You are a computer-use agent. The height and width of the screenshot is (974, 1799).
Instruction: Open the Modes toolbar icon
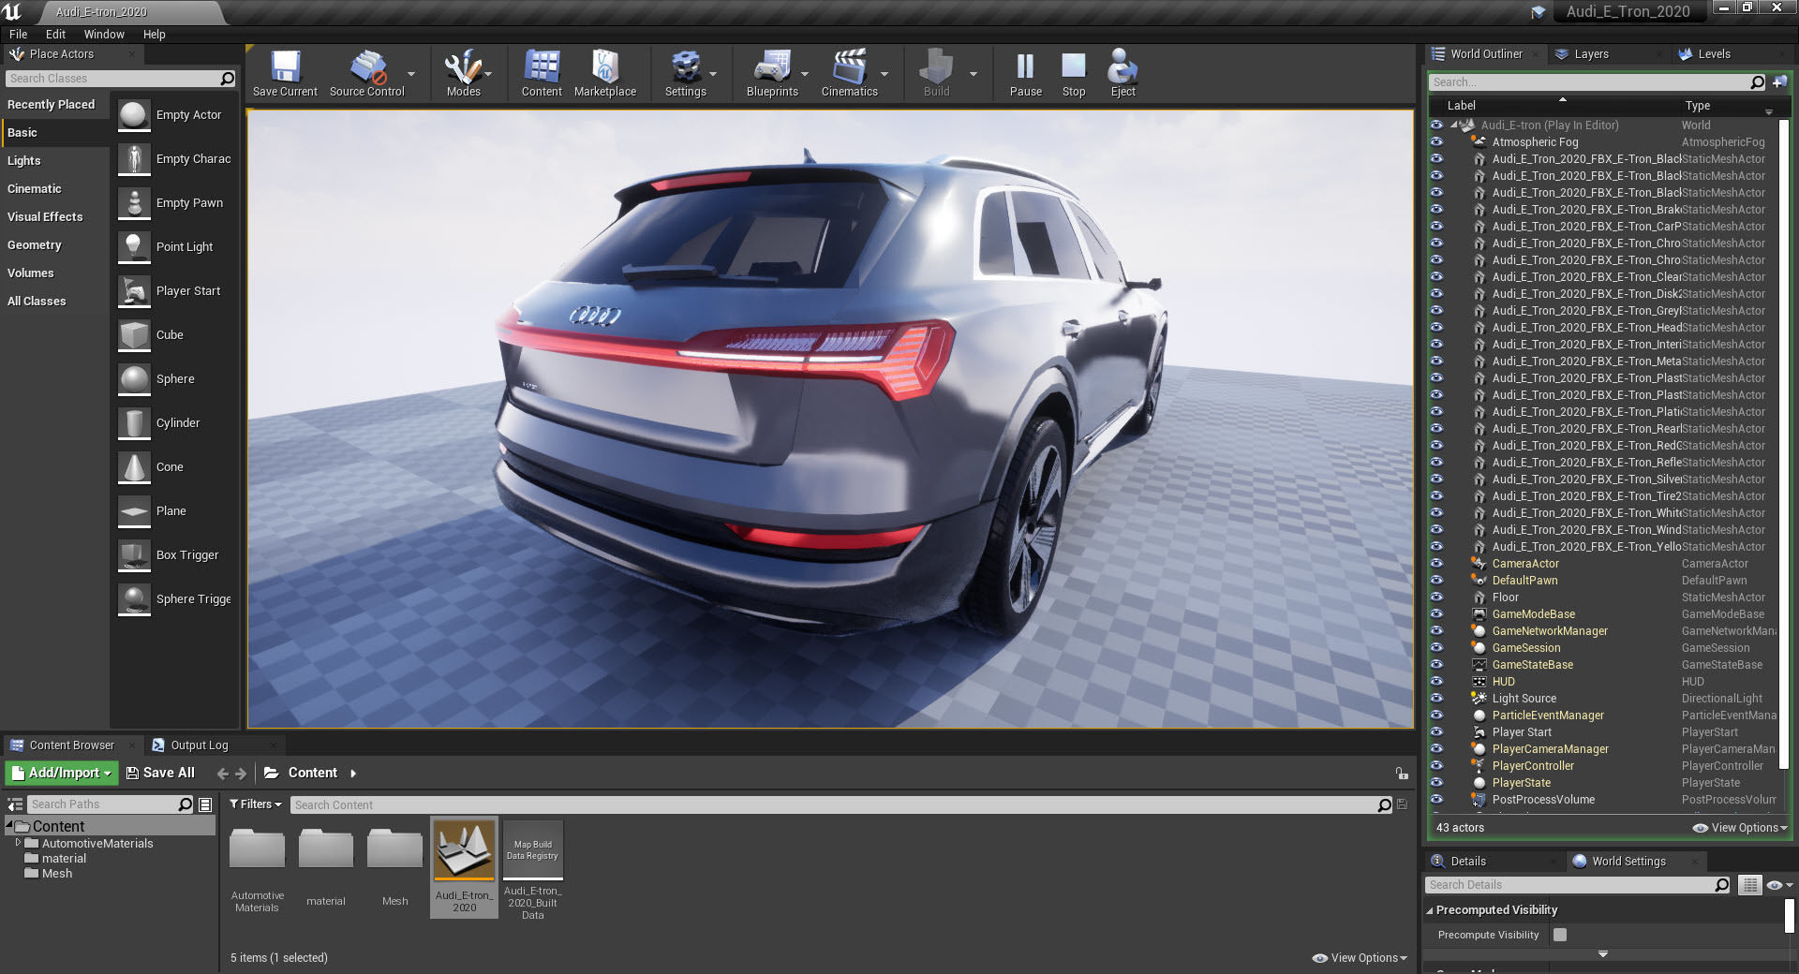click(463, 68)
